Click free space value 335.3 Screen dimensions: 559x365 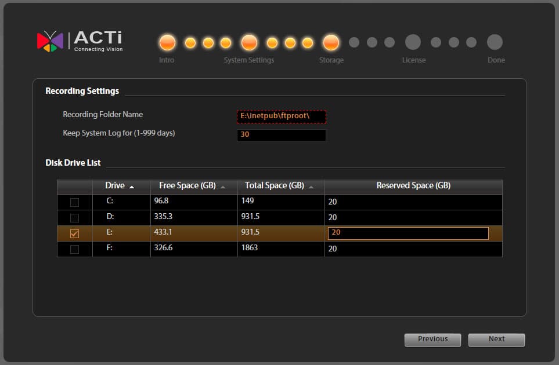coord(163,217)
